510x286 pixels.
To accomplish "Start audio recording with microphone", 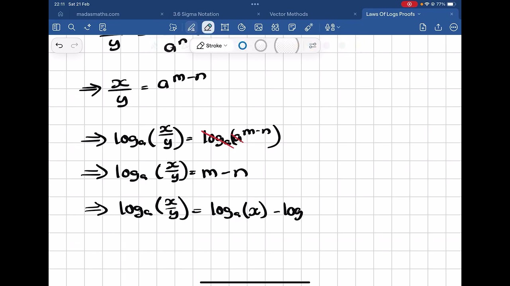I will pos(330,27).
